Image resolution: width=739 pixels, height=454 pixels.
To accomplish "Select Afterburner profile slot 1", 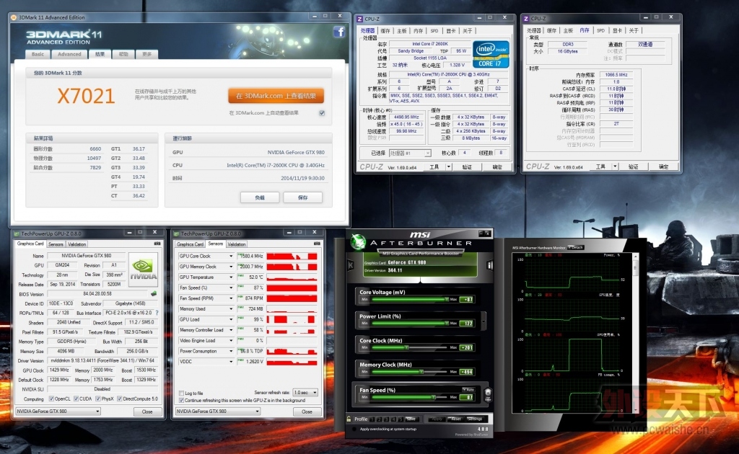I will tap(372, 419).
